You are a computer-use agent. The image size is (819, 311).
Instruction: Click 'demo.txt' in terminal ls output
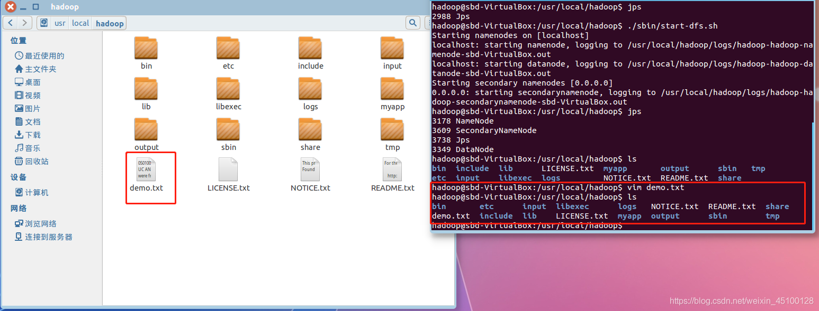tap(451, 216)
